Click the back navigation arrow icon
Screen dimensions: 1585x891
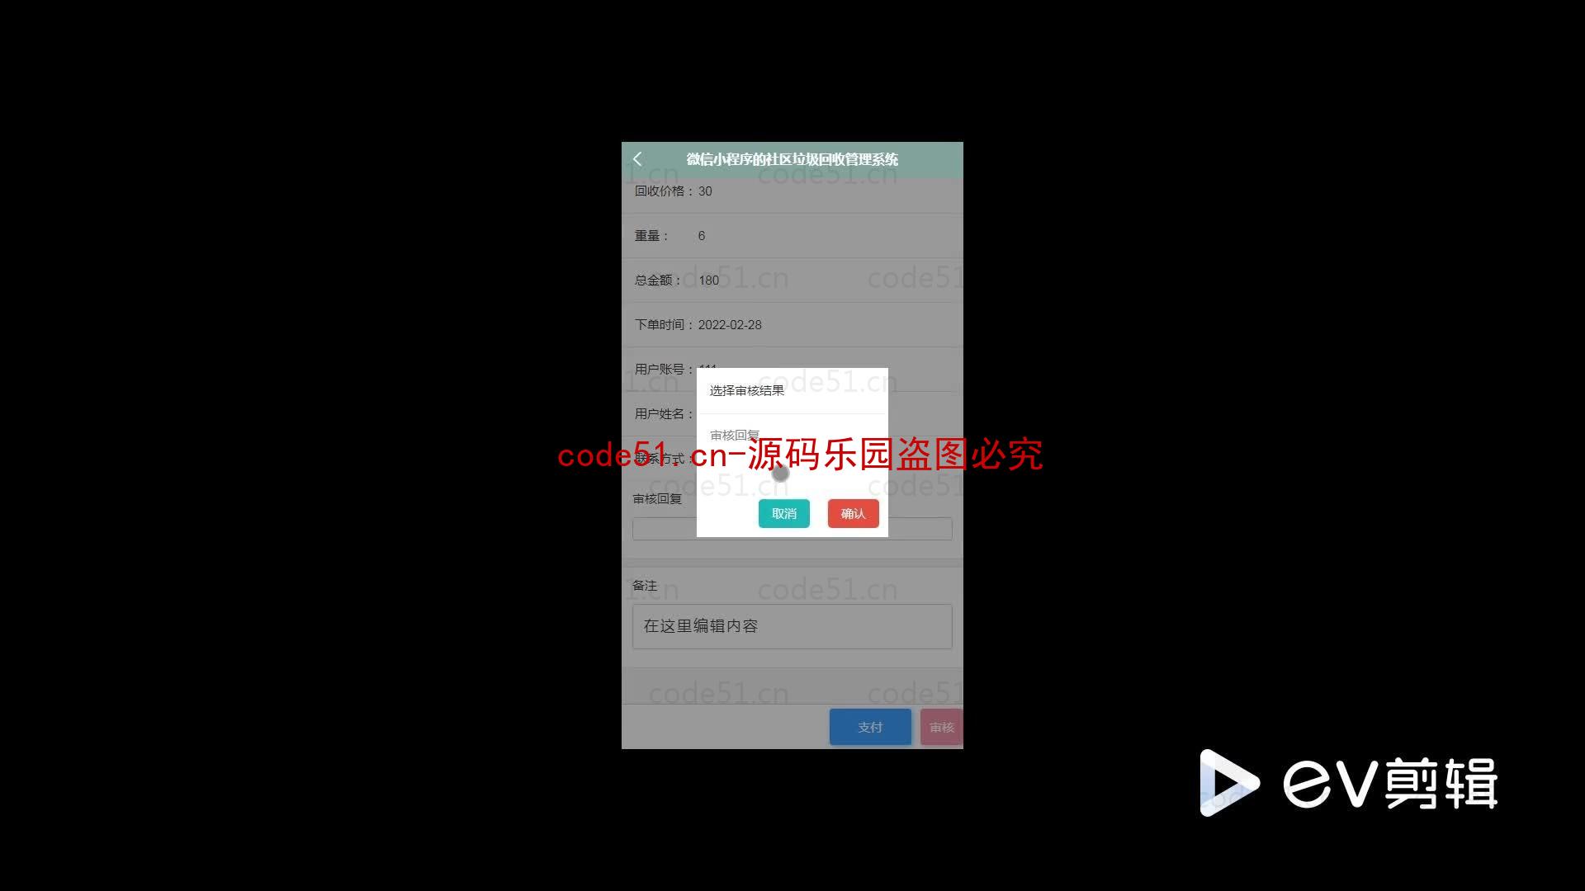point(636,159)
